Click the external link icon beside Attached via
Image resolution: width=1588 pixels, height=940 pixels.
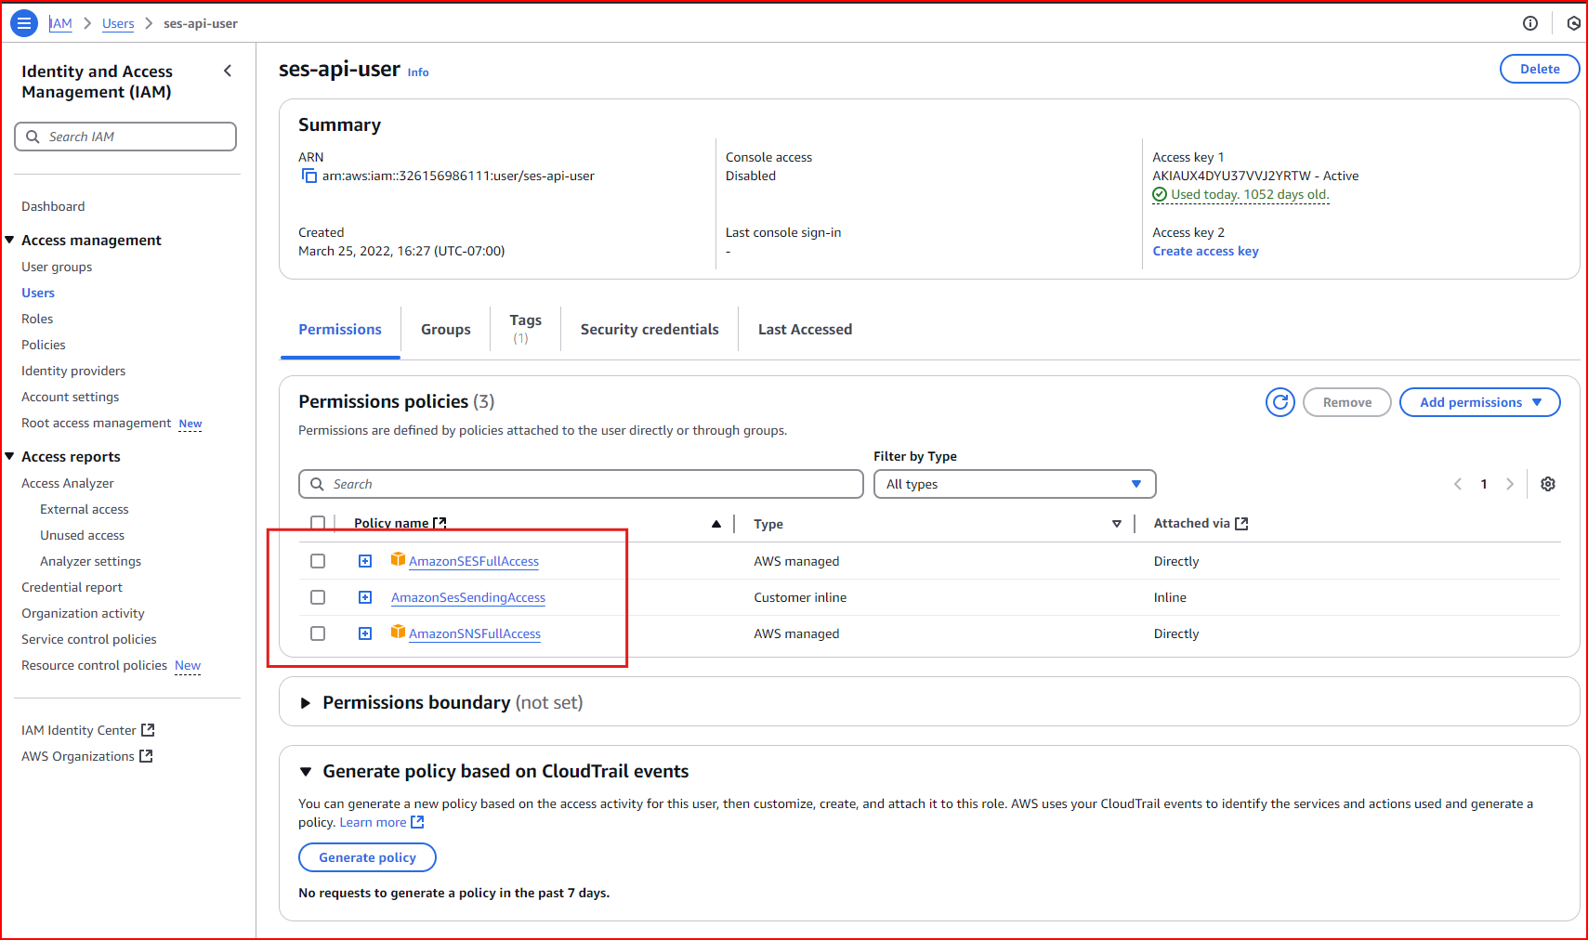tap(1241, 524)
